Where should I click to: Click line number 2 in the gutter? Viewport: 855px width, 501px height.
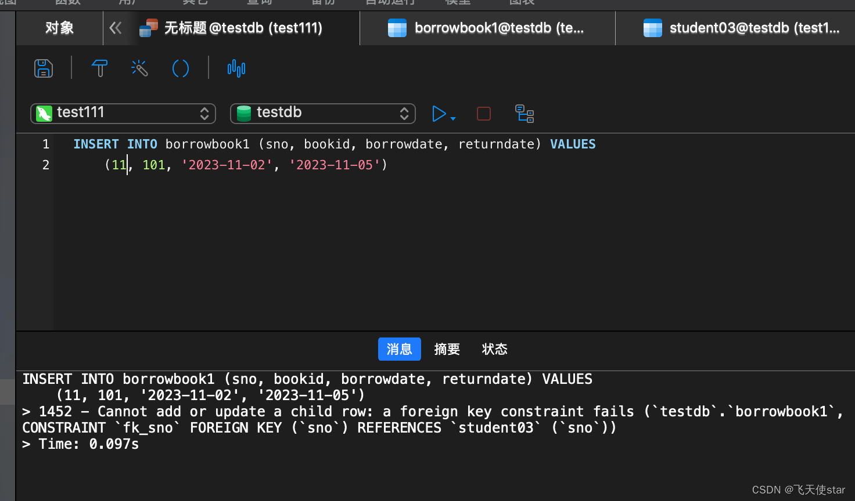pyautogui.click(x=46, y=165)
